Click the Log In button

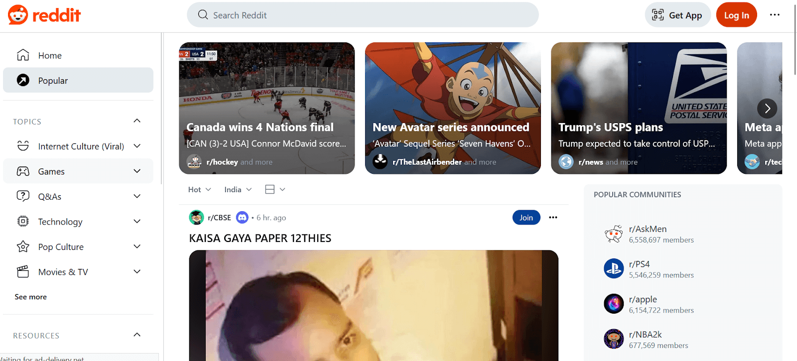pyautogui.click(x=736, y=15)
